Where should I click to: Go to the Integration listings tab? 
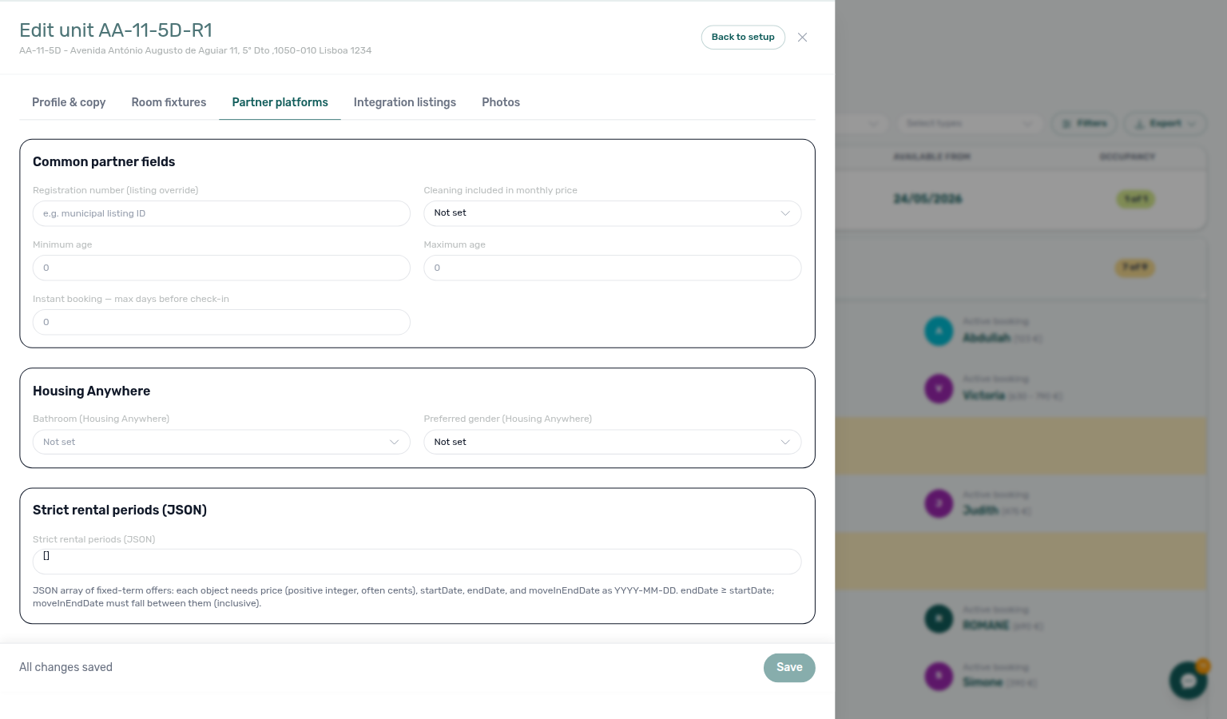405,102
